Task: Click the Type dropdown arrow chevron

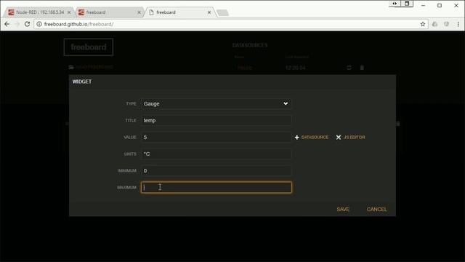Action: [286, 103]
